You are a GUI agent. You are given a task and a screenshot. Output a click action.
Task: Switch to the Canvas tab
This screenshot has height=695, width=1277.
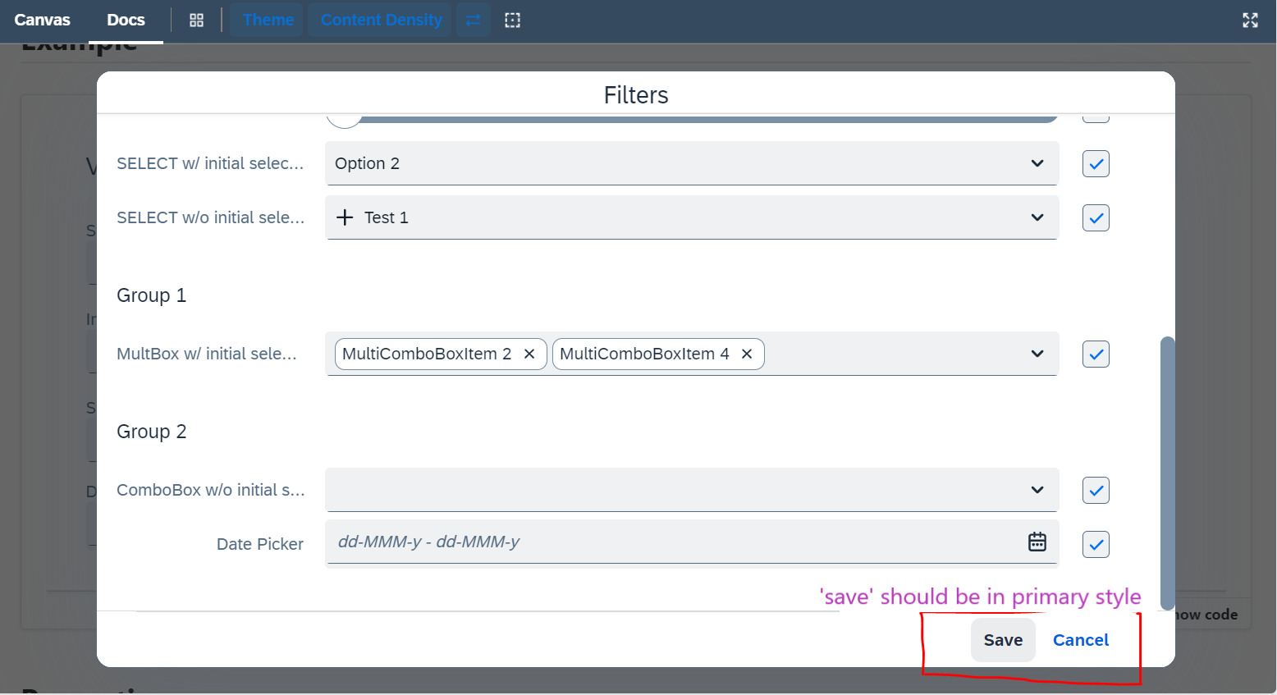click(x=42, y=20)
